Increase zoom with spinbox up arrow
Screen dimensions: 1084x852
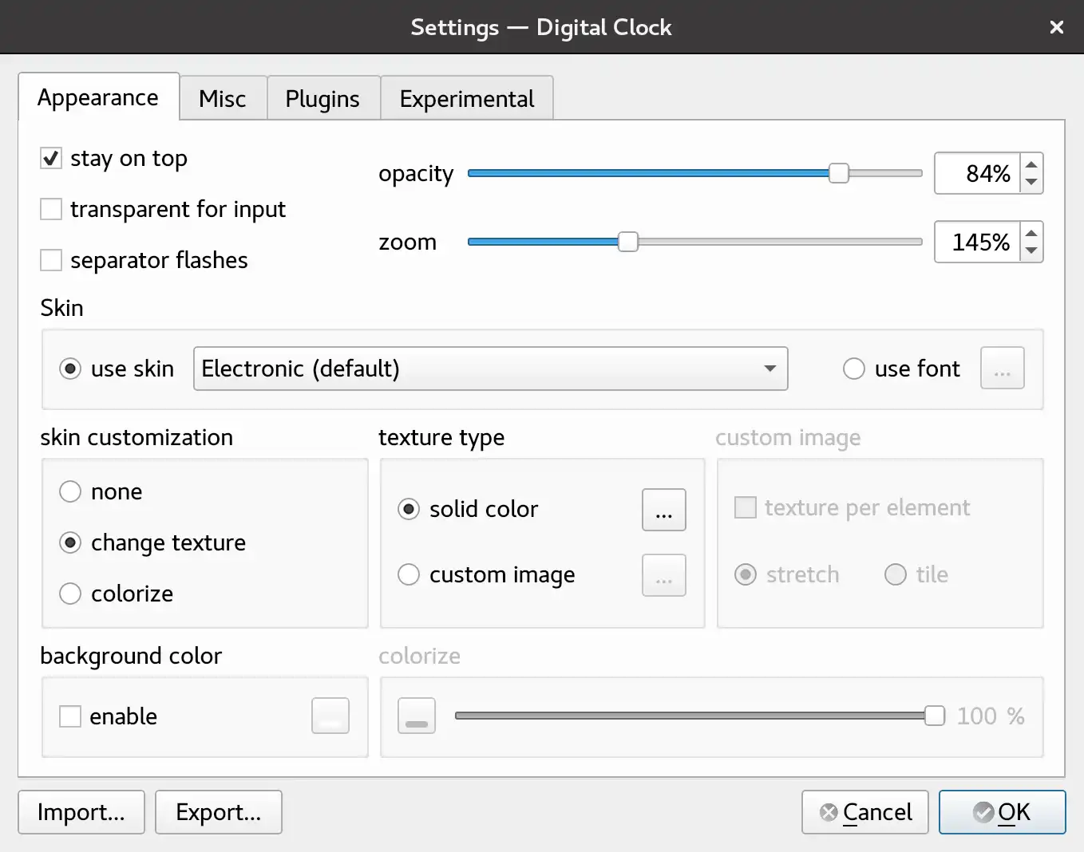pyautogui.click(x=1031, y=233)
